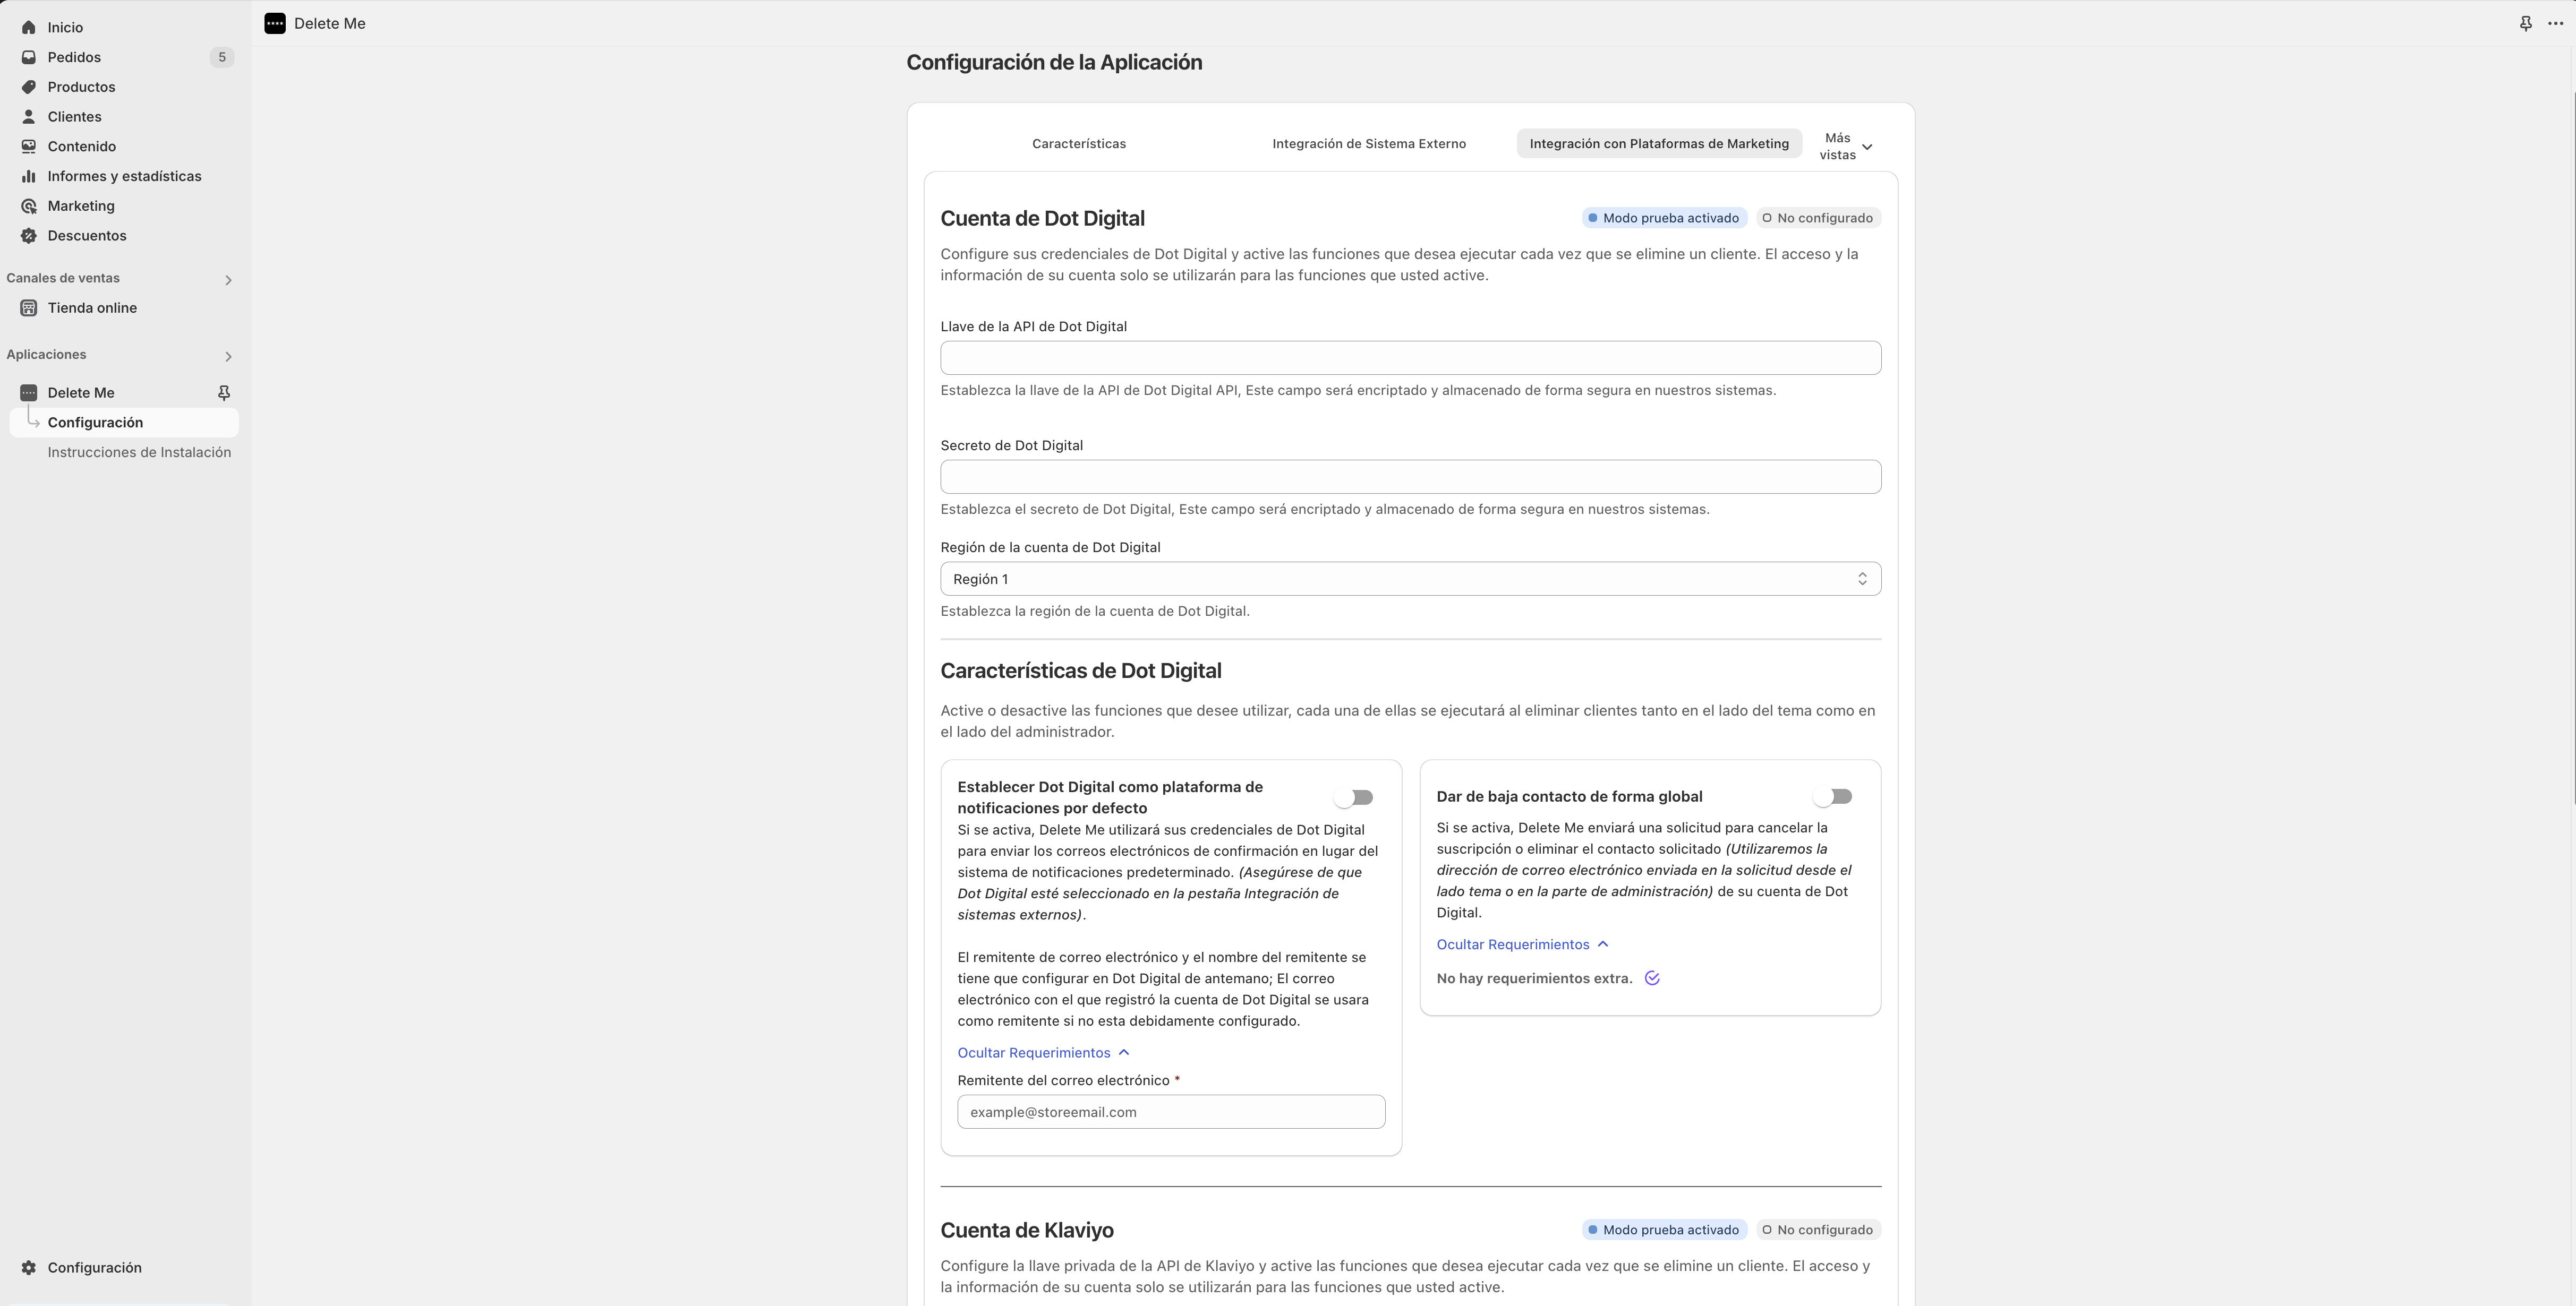
Task: Toggle Dar de baja contacto de forma global
Action: coord(1833,796)
